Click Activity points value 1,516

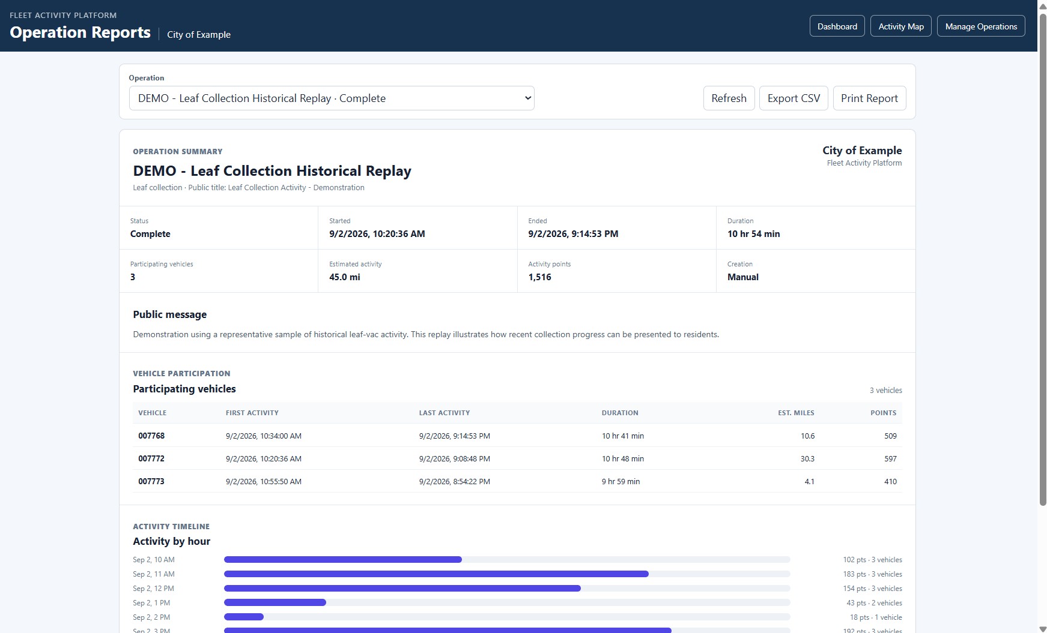539,277
